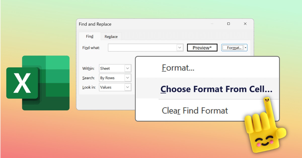Click the yellow pointing hand emoji
The image size is (302, 158).
point(264,128)
